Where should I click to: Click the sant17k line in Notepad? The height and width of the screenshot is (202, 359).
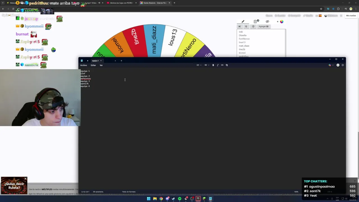click(84, 84)
